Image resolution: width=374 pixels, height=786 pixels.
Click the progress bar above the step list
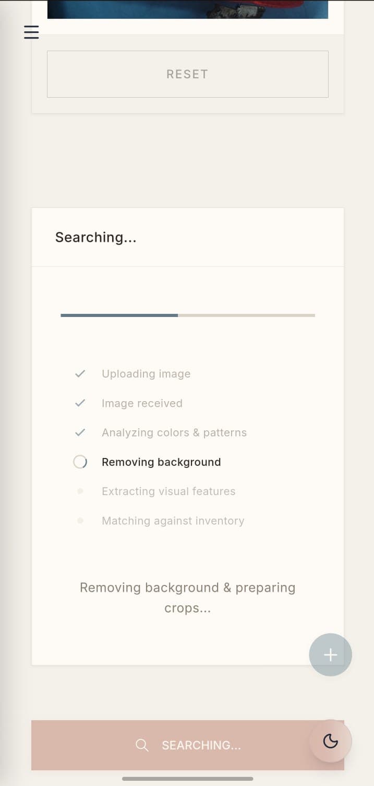point(187,315)
